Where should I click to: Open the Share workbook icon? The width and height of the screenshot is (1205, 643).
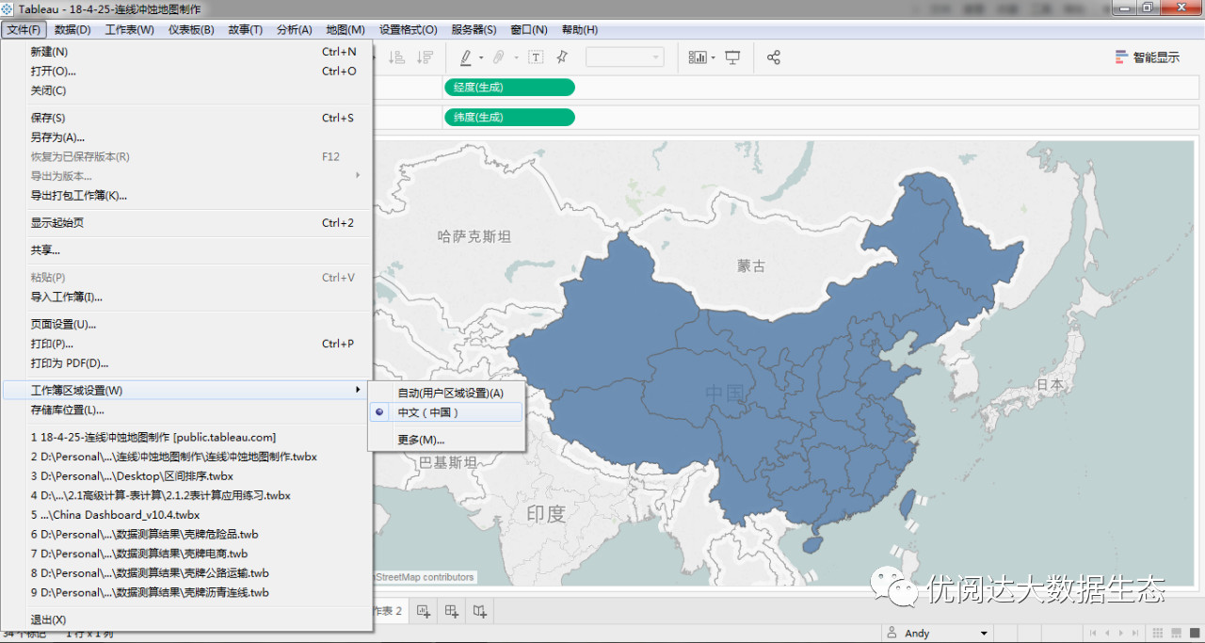pos(774,57)
